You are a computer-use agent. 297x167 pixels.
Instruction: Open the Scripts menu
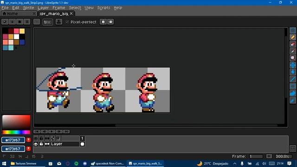pos(103,8)
